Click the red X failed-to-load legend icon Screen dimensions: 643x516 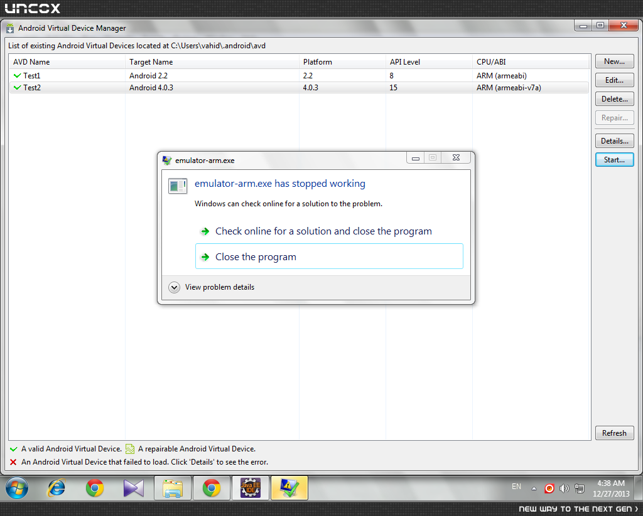click(13, 462)
